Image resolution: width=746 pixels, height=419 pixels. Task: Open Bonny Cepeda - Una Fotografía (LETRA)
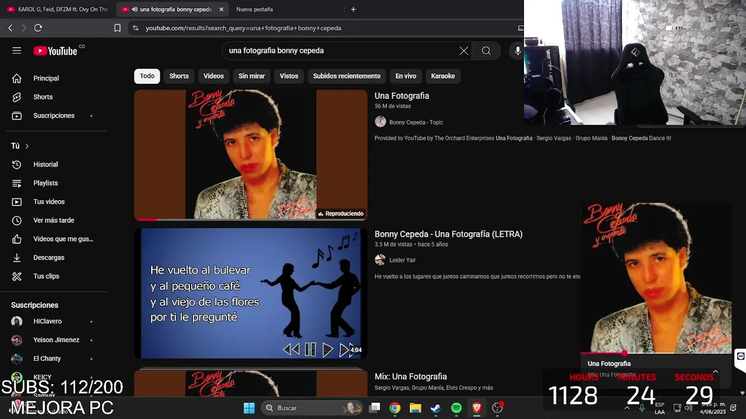point(448,234)
